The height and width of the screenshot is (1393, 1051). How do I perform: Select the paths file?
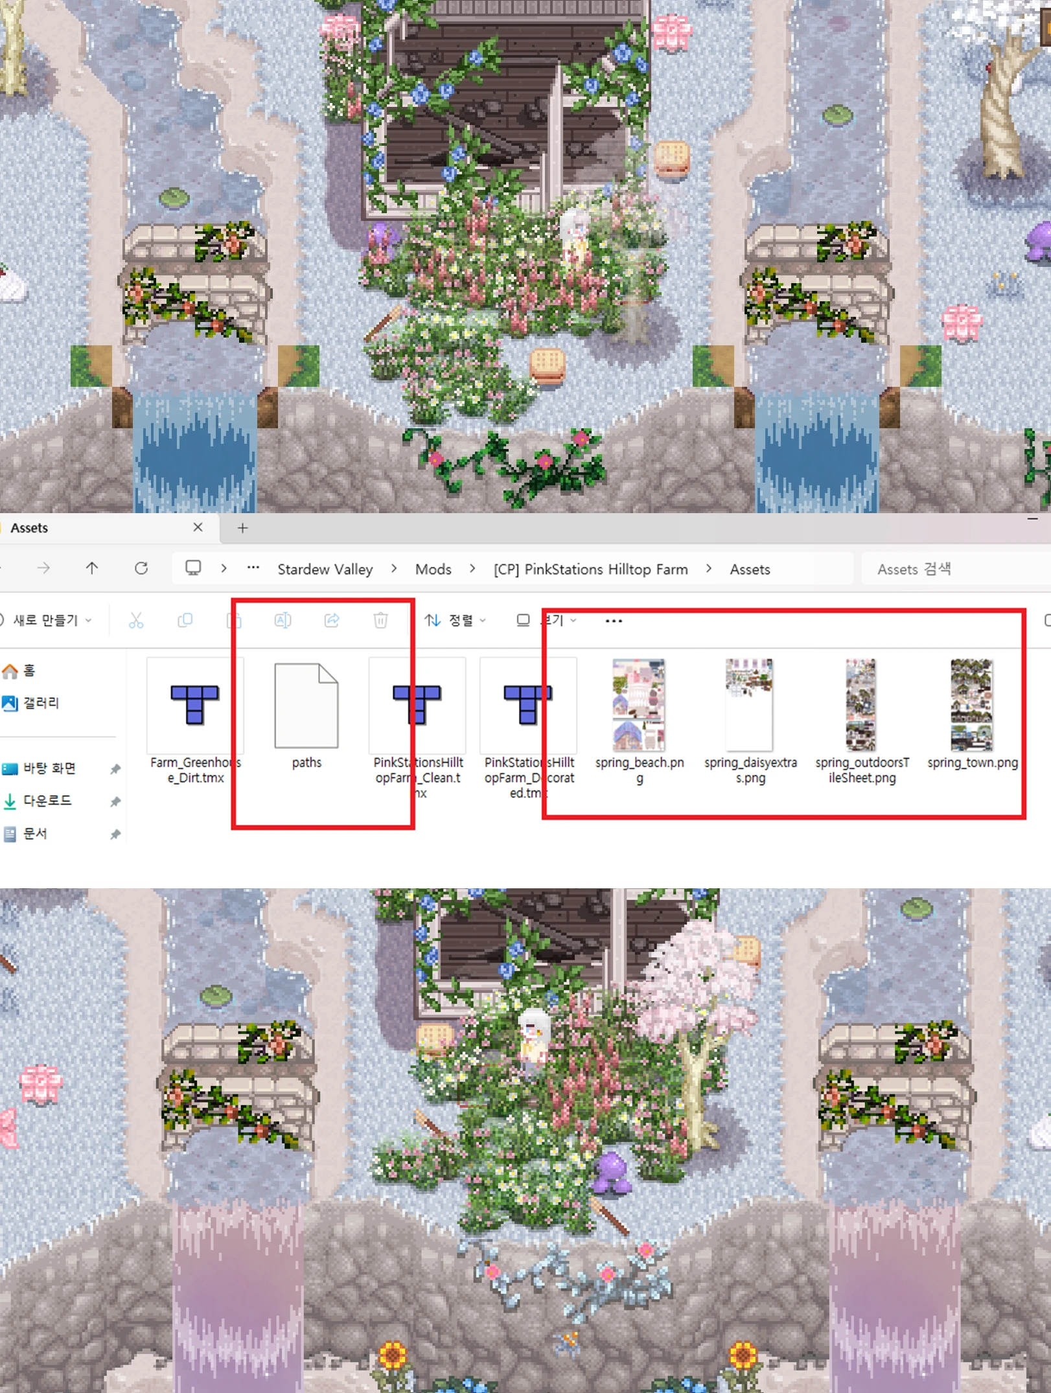click(x=306, y=716)
